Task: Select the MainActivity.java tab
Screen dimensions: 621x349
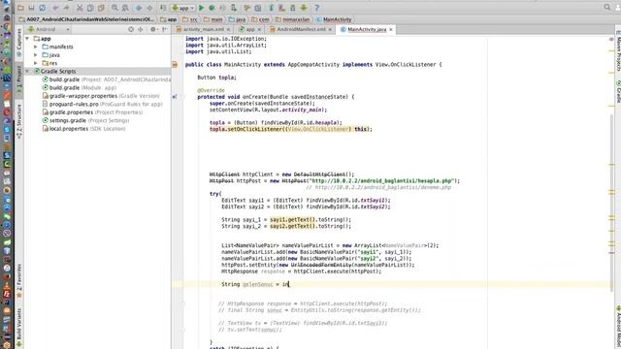Action: pyautogui.click(x=367, y=29)
